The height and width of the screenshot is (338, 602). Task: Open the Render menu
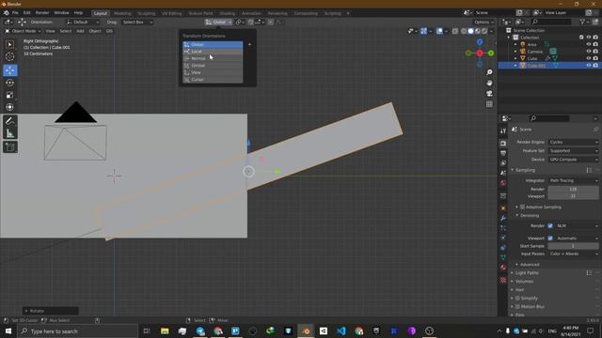[42, 12]
